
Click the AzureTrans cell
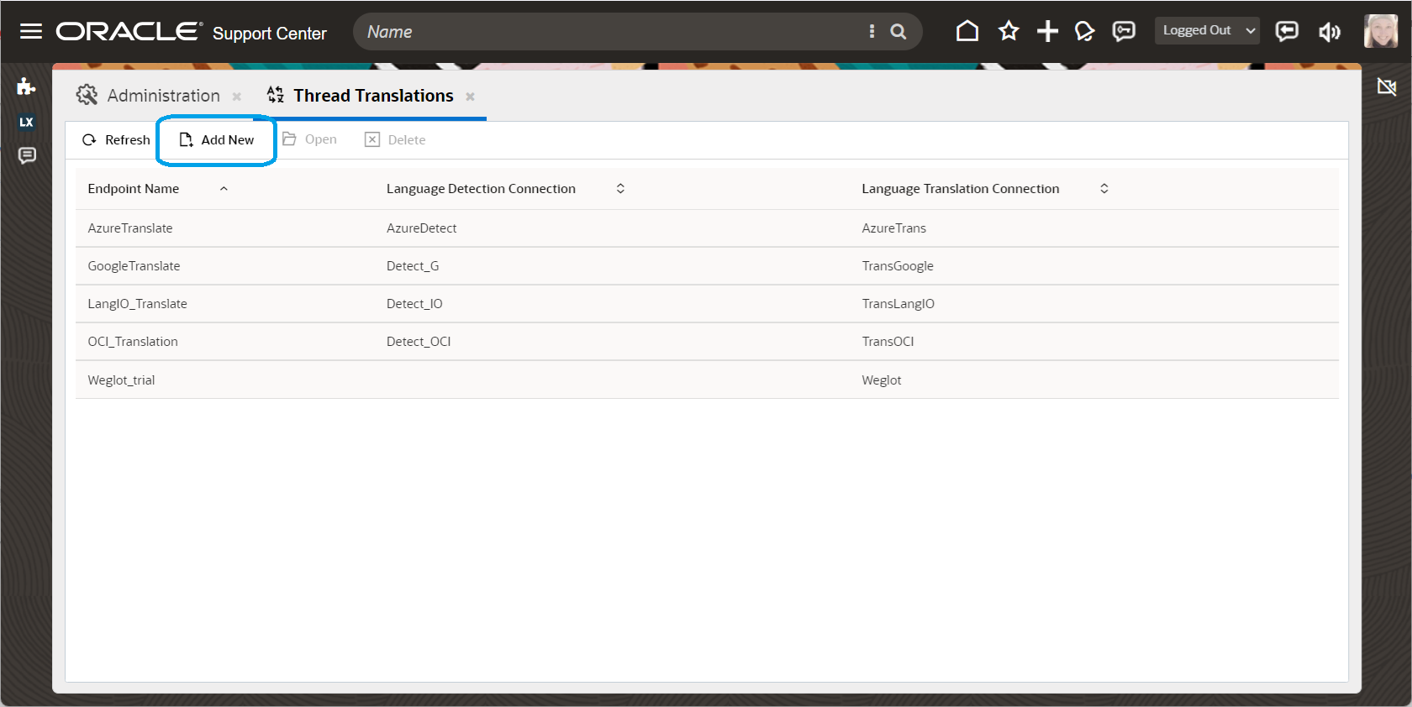pyautogui.click(x=894, y=228)
